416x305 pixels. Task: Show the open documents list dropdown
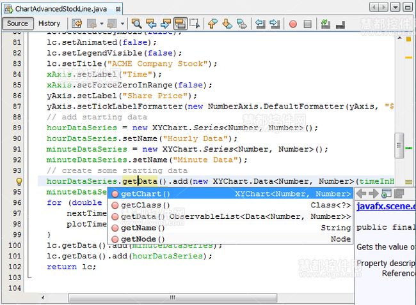395,8
